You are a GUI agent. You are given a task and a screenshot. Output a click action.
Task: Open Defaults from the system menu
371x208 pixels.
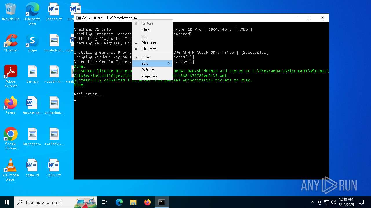[152, 70]
